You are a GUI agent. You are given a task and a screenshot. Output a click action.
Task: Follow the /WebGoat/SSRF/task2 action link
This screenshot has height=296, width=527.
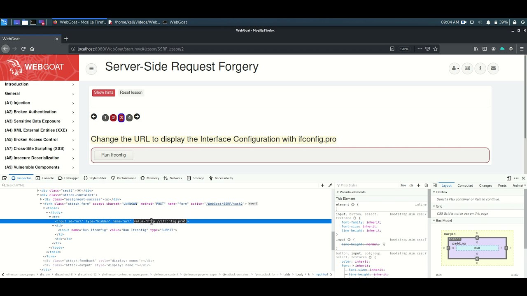(225, 203)
